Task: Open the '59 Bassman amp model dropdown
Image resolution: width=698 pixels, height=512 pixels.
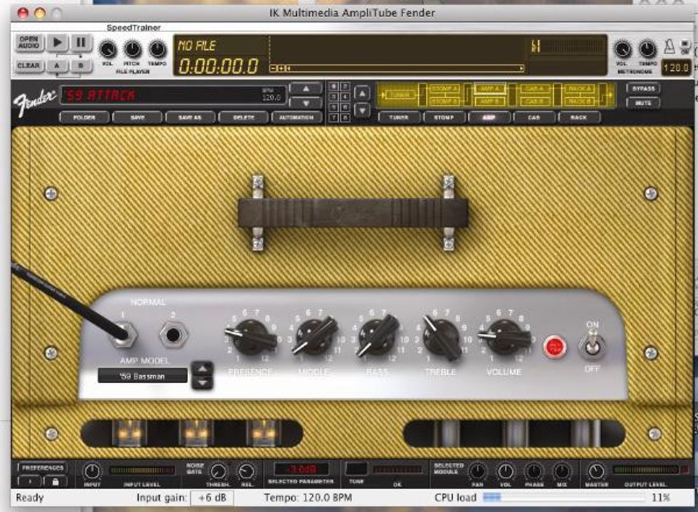Action: point(142,375)
